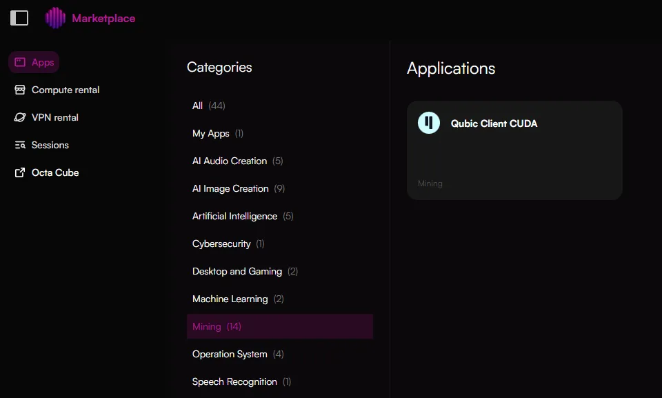Open Octa Cube link
The width and height of the screenshot is (662, 398).
pyautogui.click(x=46, y=172)
